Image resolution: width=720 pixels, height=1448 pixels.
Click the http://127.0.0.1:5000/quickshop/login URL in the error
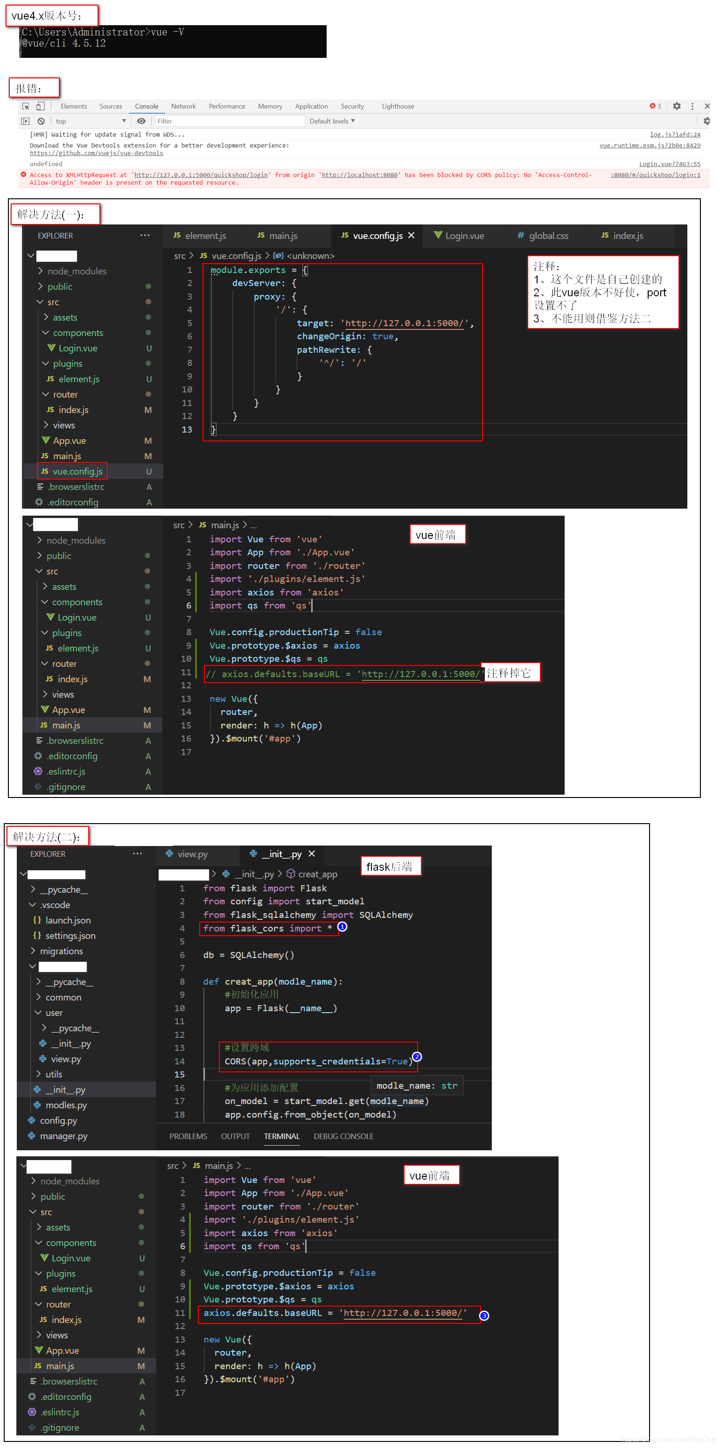201,175
